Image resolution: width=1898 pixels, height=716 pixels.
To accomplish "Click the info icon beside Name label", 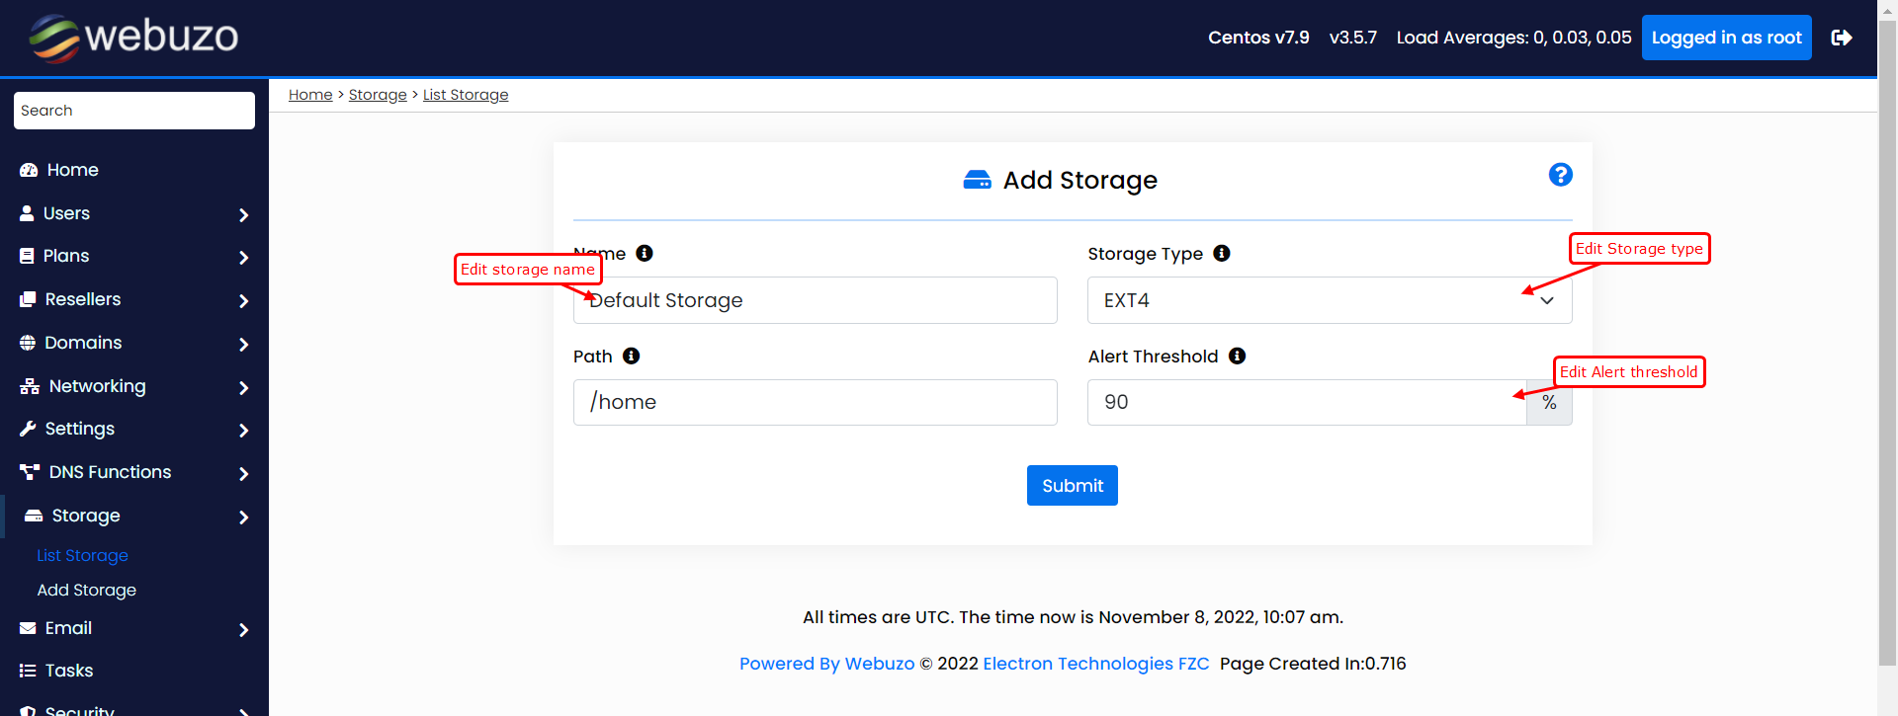I will click(x=645, y=254).
